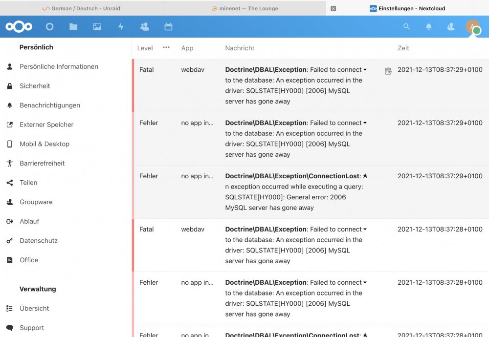The height and width of the screenshot is (337, 489).
Task: Open the user avatar menu
Action: [x=473, y=27]
